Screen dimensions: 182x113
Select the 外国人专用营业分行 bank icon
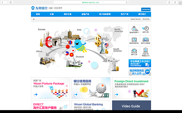[x=146, y=52]
